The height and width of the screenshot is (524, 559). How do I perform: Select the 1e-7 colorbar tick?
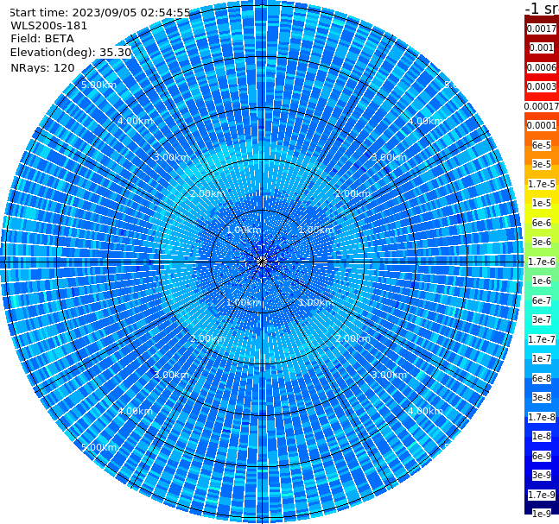click(x=542, y=358)
